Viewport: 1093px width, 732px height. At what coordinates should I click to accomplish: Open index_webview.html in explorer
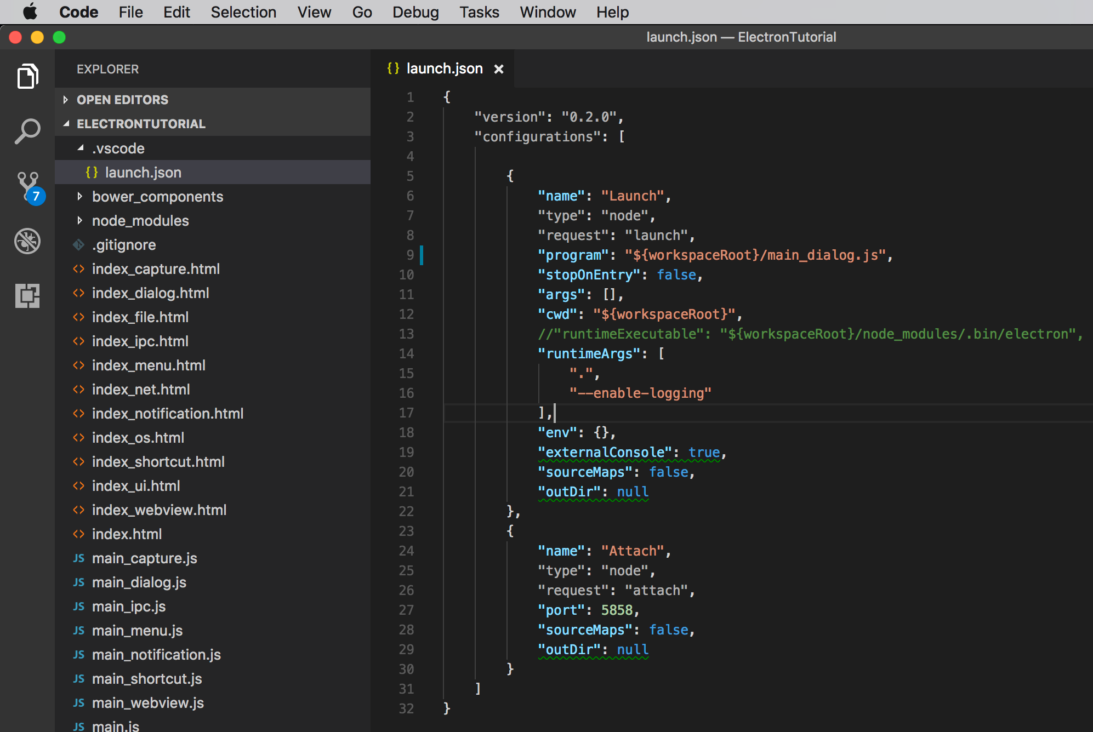click(213, 510)
